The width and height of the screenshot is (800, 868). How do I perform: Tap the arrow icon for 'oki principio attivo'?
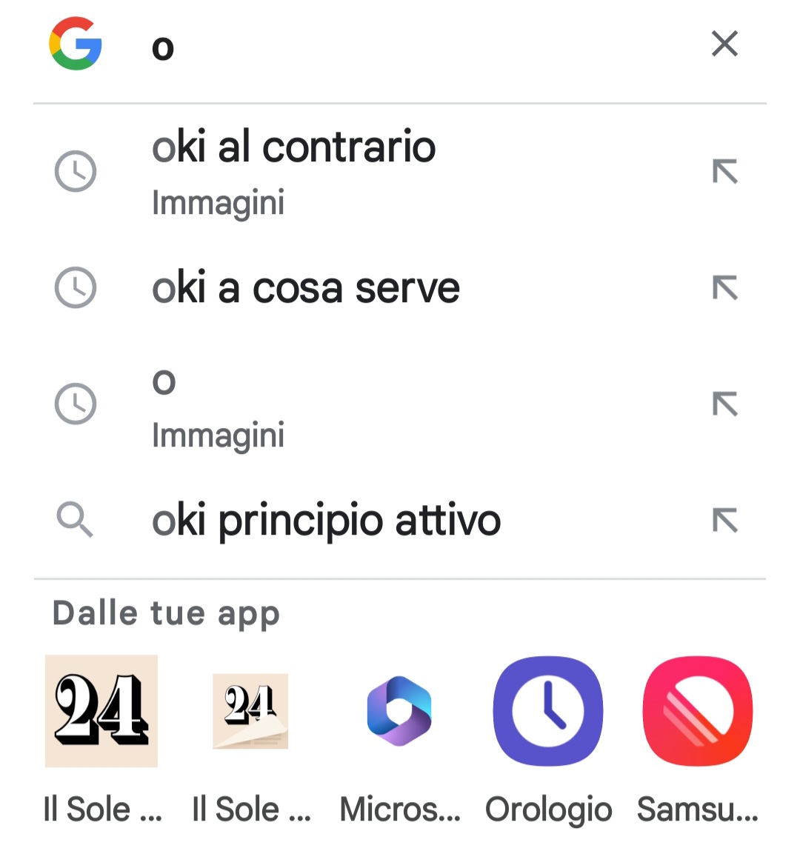(x=724, y=521)
